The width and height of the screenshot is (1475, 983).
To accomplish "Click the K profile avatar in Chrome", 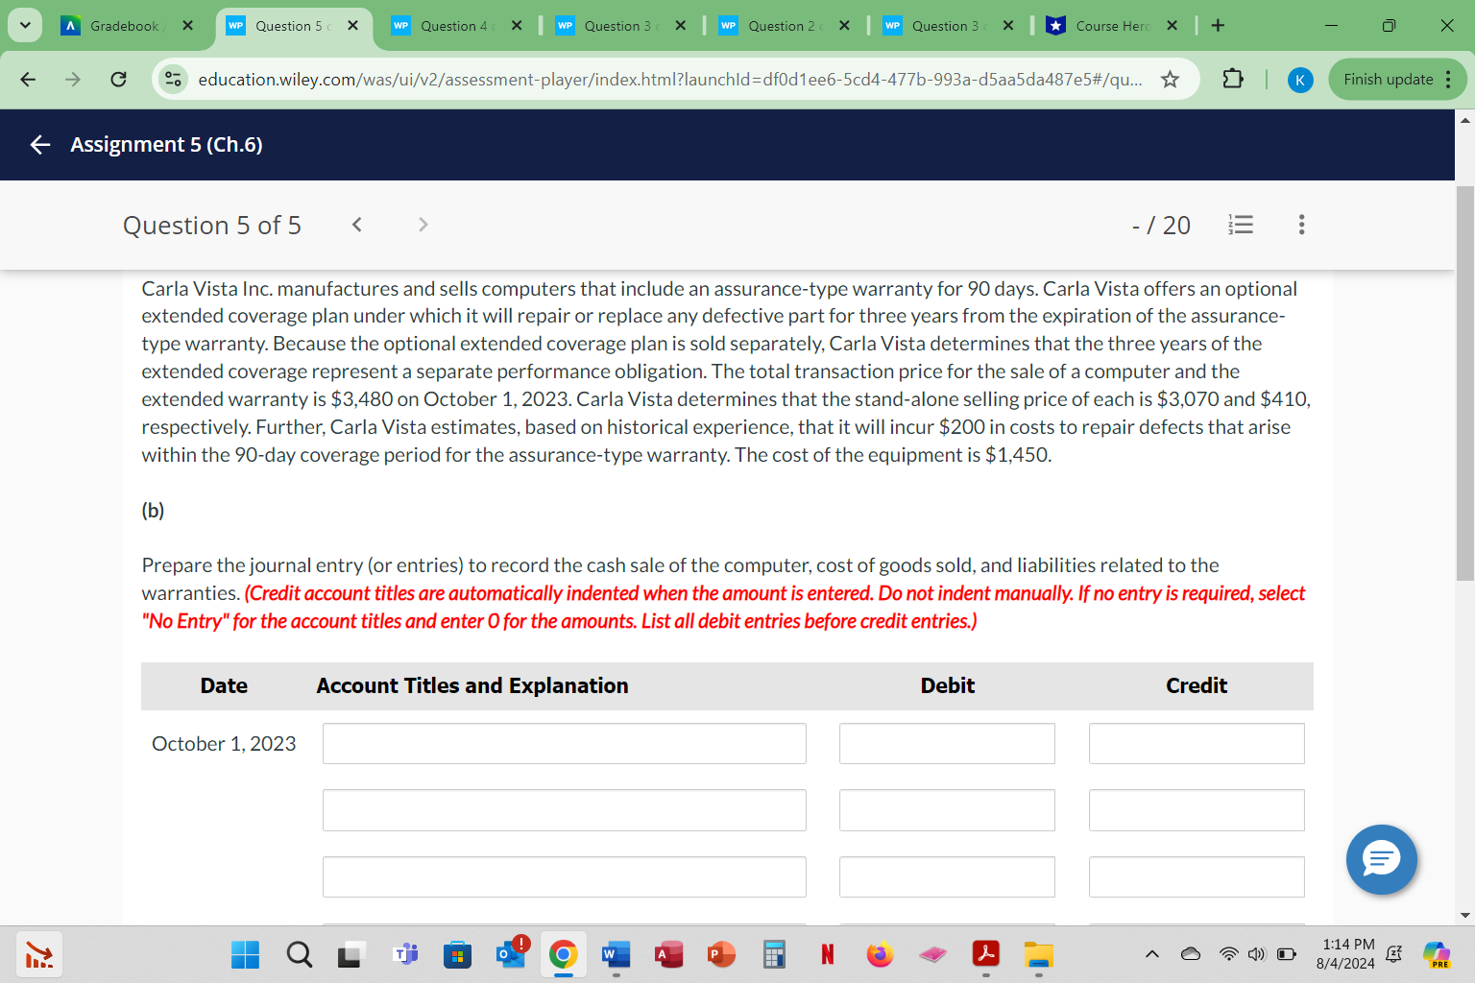I will pos(1300,80).
